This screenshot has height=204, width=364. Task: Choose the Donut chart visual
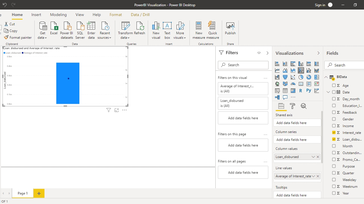(x=309, y=77)
